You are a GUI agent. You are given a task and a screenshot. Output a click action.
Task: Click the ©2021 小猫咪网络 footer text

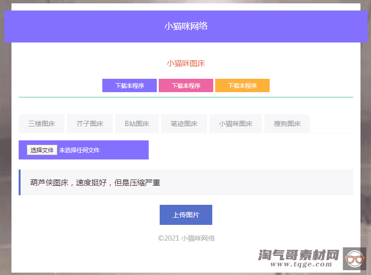pos(186,238)
